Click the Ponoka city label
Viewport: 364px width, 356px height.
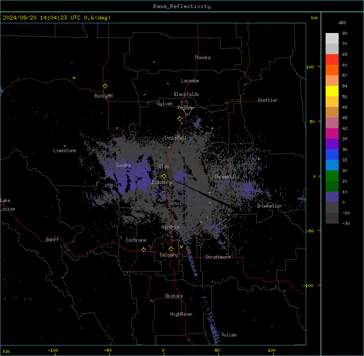click(x=203, y=58)
